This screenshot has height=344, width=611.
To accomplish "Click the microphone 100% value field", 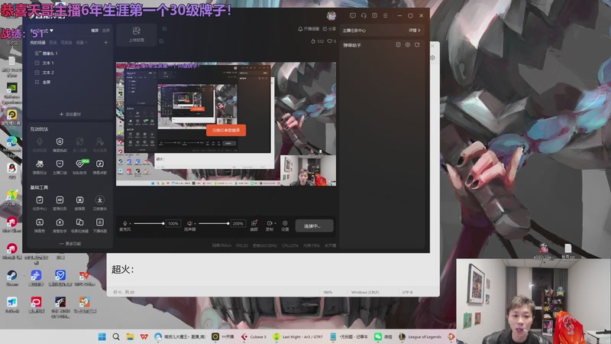I will pos(173,223).
